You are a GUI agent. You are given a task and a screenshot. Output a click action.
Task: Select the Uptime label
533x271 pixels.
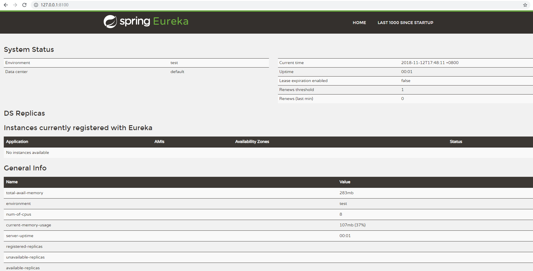286,72
